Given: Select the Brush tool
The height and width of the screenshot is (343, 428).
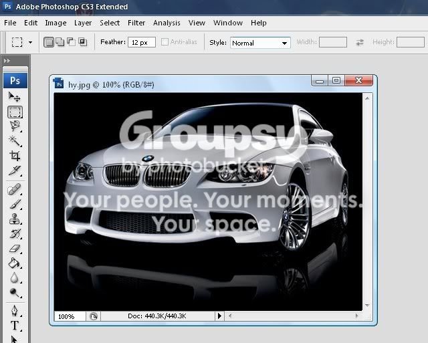Looking at the screenshot, I should click(x=15, y=204).
